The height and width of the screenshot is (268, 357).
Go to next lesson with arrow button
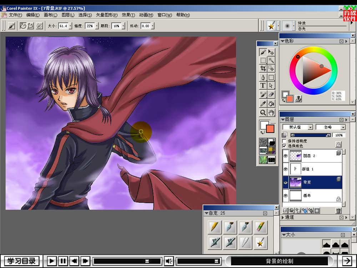coord(347,261)
